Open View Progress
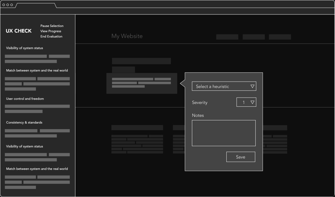The width and height of the screenshot is (335, 197). pos(51,31)
